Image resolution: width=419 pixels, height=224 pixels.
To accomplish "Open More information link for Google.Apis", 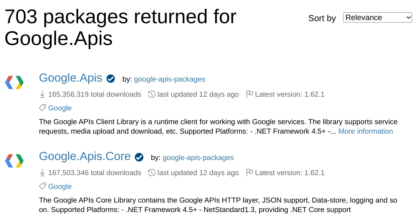I will (x=366, y=131).
